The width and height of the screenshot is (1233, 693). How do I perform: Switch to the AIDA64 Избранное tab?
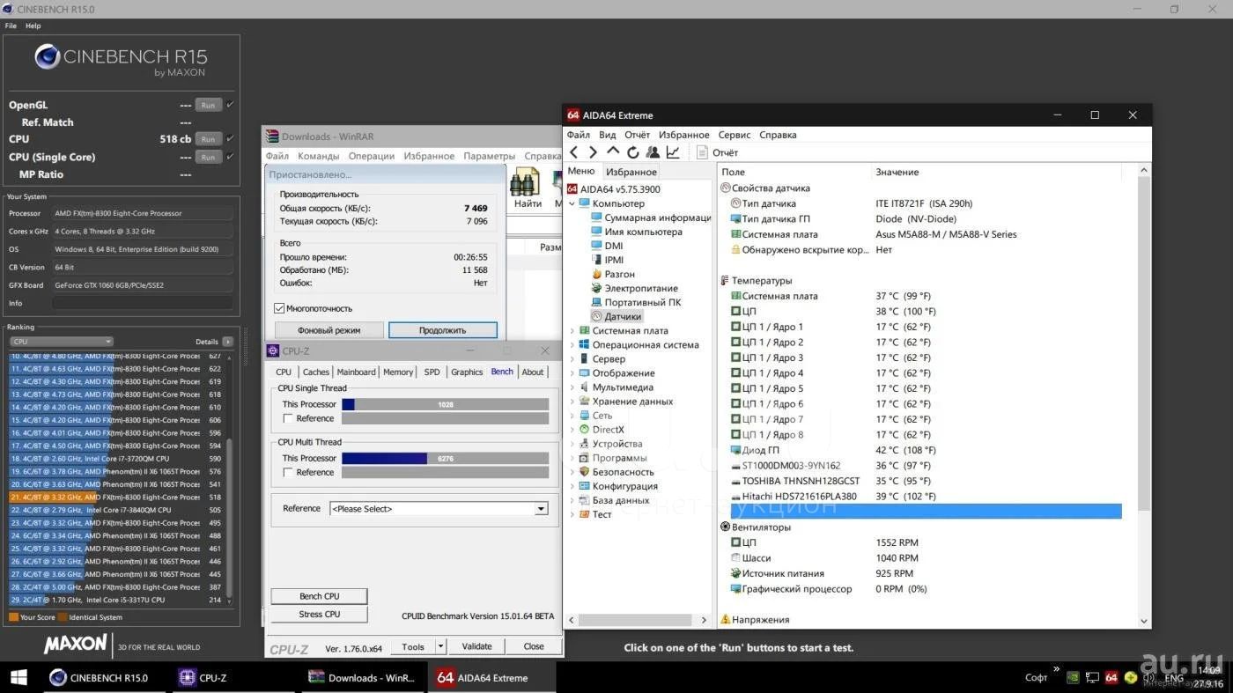631,172
